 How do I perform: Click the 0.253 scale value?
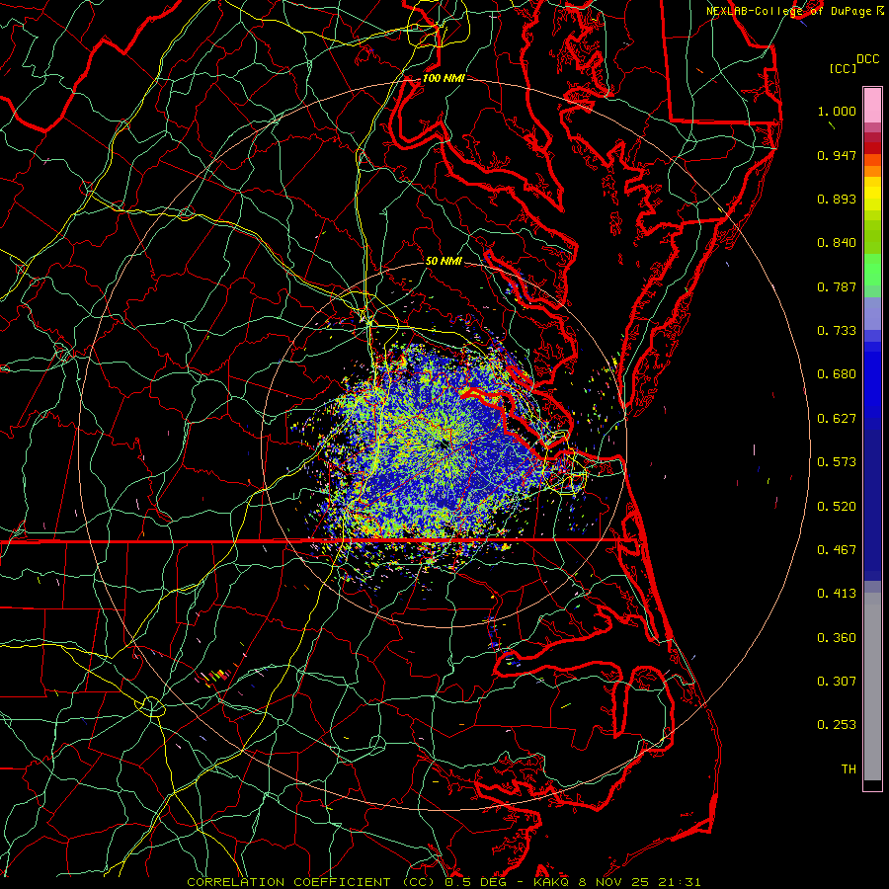tap(837, 725)
